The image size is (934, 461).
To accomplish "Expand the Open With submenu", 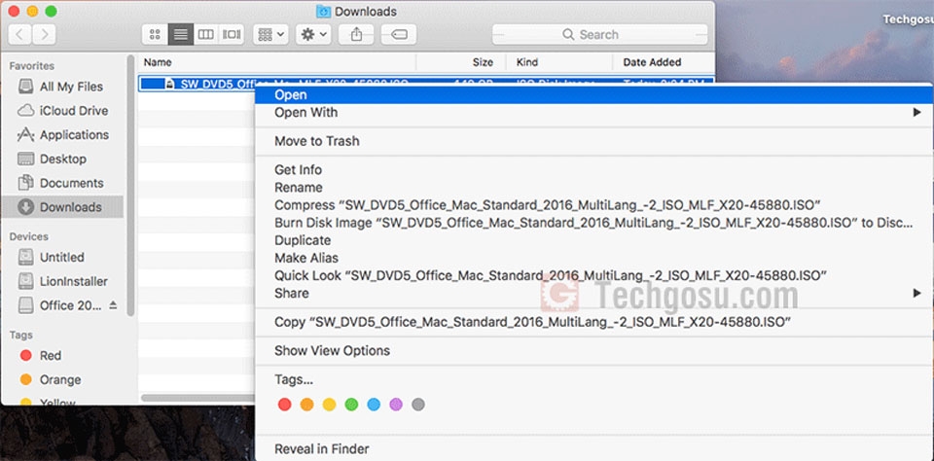I will point(593,113).
